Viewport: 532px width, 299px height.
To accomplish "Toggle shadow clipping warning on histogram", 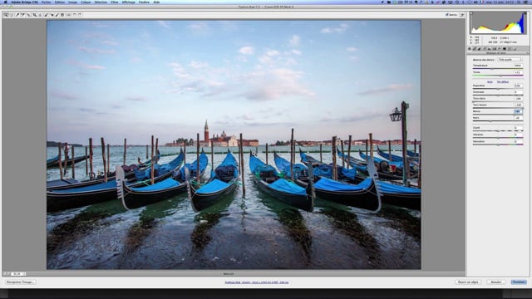I will tap(471, 13).
